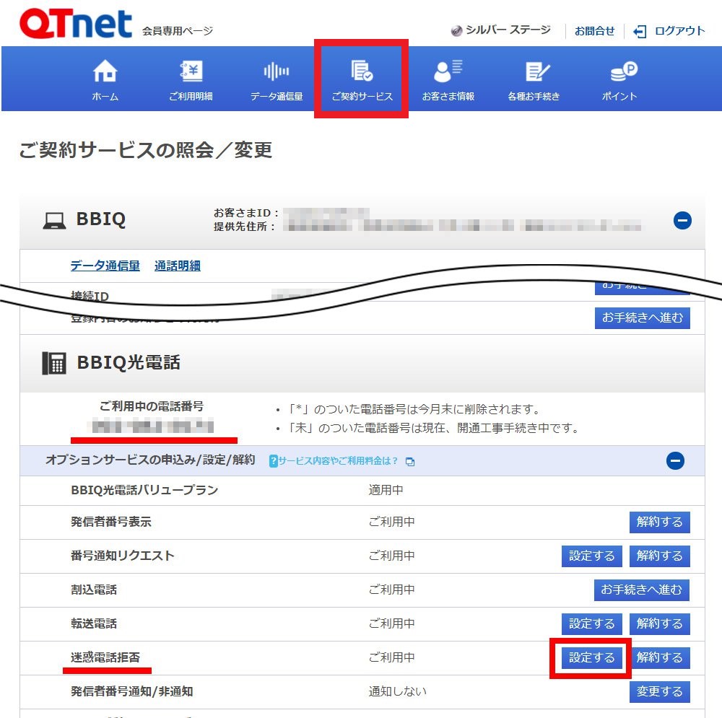Open the ホーム house icon
Screen dimensions: 722x718
(105, 71)
